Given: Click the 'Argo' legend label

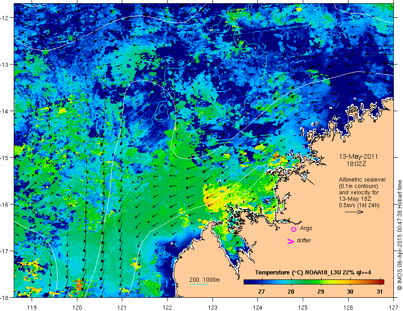Looking at the screenshot, I should coord(306,228).
